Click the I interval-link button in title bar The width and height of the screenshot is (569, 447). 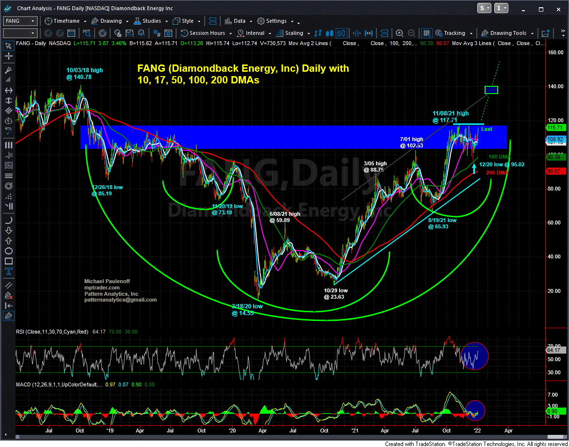click(x=503, y=8)
